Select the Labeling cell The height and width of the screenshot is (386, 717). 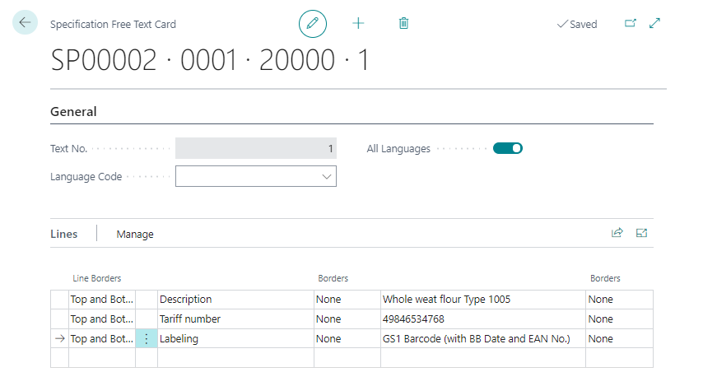click(x=235, y=339)
